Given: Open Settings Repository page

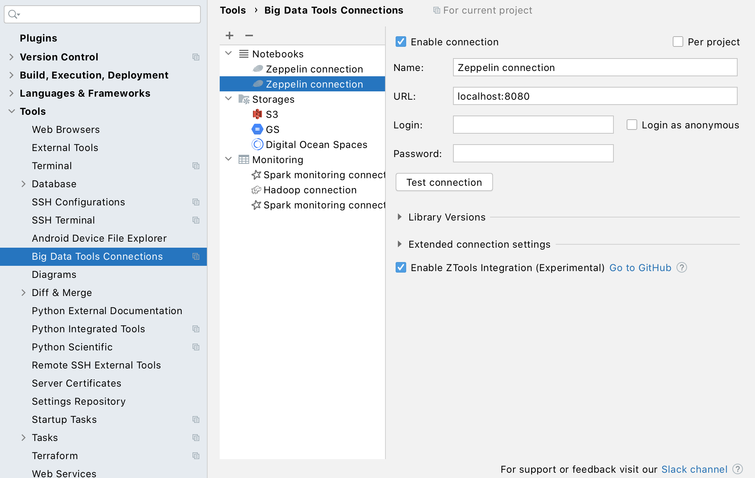Looking at the screenshot, I should pyautogui.click(x=79, y=401).
